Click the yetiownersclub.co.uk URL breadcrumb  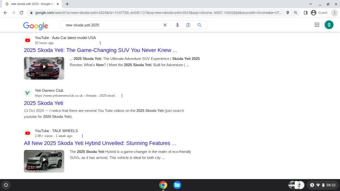[x=76, y=96]
